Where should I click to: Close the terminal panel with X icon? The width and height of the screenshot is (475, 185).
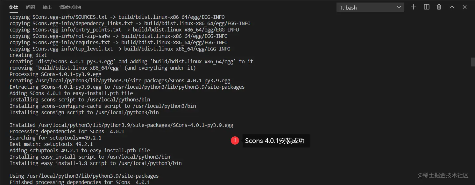click(x=464, y=7)
